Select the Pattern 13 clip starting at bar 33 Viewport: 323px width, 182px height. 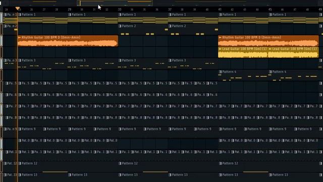143,177
